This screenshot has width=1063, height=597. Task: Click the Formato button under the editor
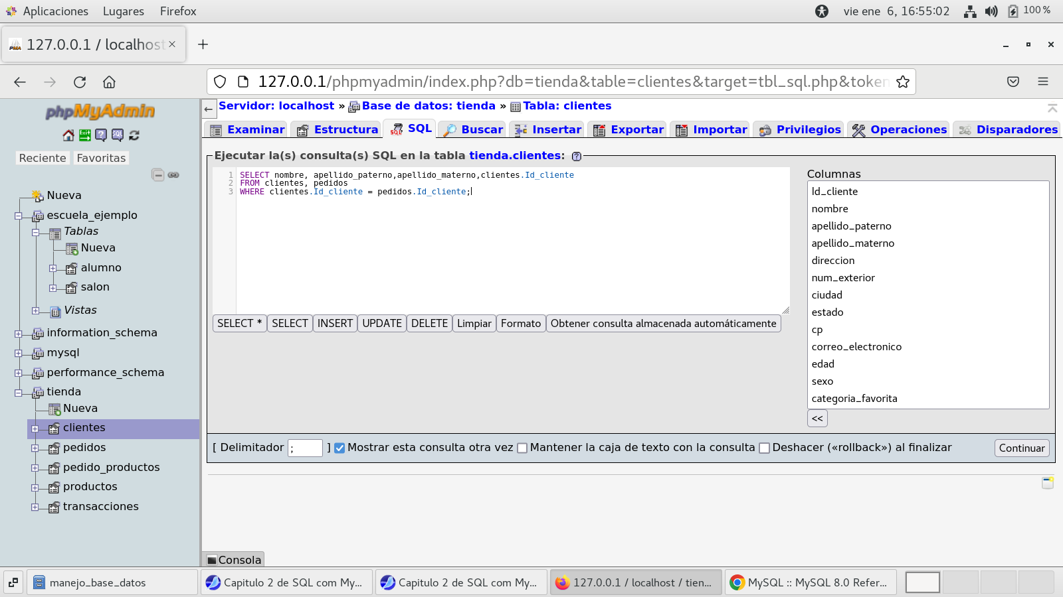[520, 323]
